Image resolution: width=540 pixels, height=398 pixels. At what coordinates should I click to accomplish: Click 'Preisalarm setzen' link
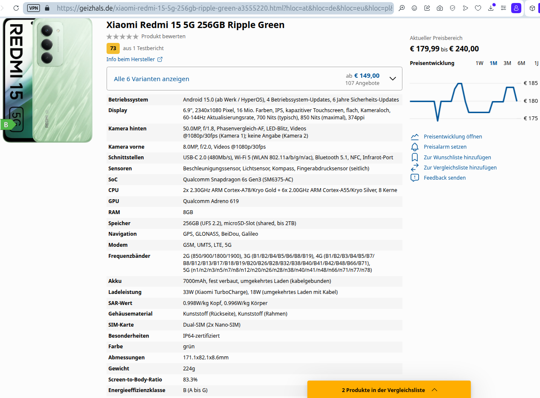click(x=445, y=147)
